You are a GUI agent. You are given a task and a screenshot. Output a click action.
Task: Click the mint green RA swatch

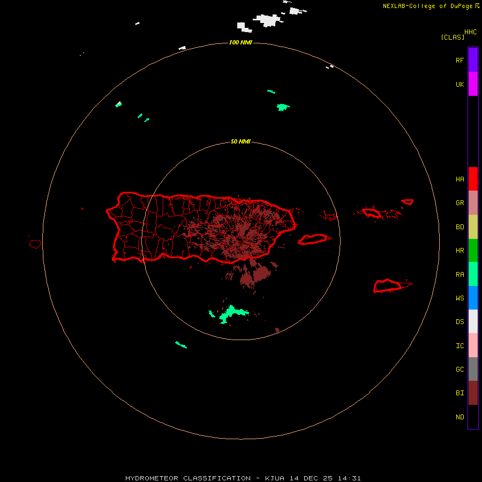pyautogui.click(x=473, y=274)
